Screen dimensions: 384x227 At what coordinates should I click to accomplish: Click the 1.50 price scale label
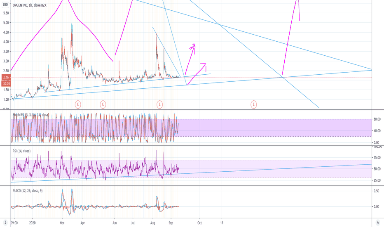[x=6, y=90]
